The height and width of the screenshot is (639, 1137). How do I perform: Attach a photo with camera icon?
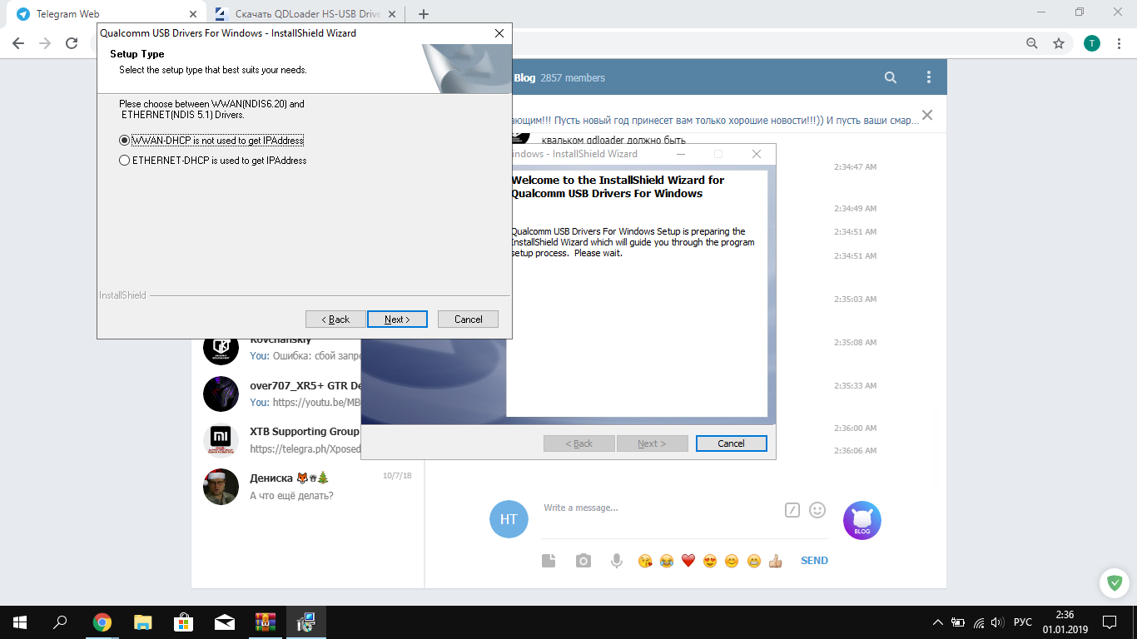583,561
